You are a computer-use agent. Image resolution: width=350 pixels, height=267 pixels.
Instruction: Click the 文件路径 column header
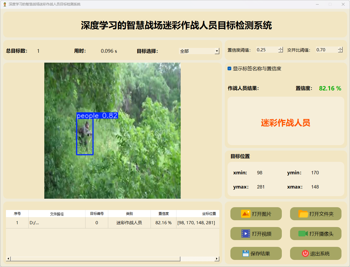[x=57, y=214]
